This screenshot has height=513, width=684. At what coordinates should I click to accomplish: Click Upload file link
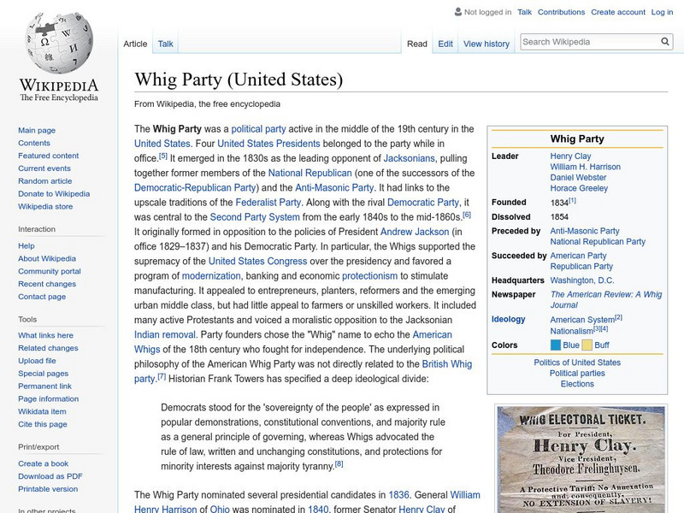(x=37, y=360)
